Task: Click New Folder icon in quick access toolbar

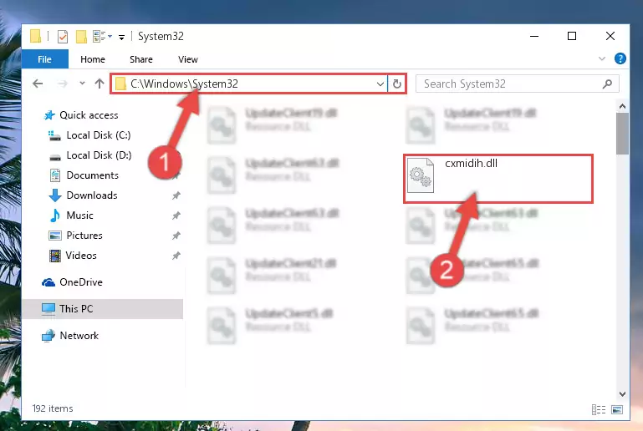Action: (81, 37)
